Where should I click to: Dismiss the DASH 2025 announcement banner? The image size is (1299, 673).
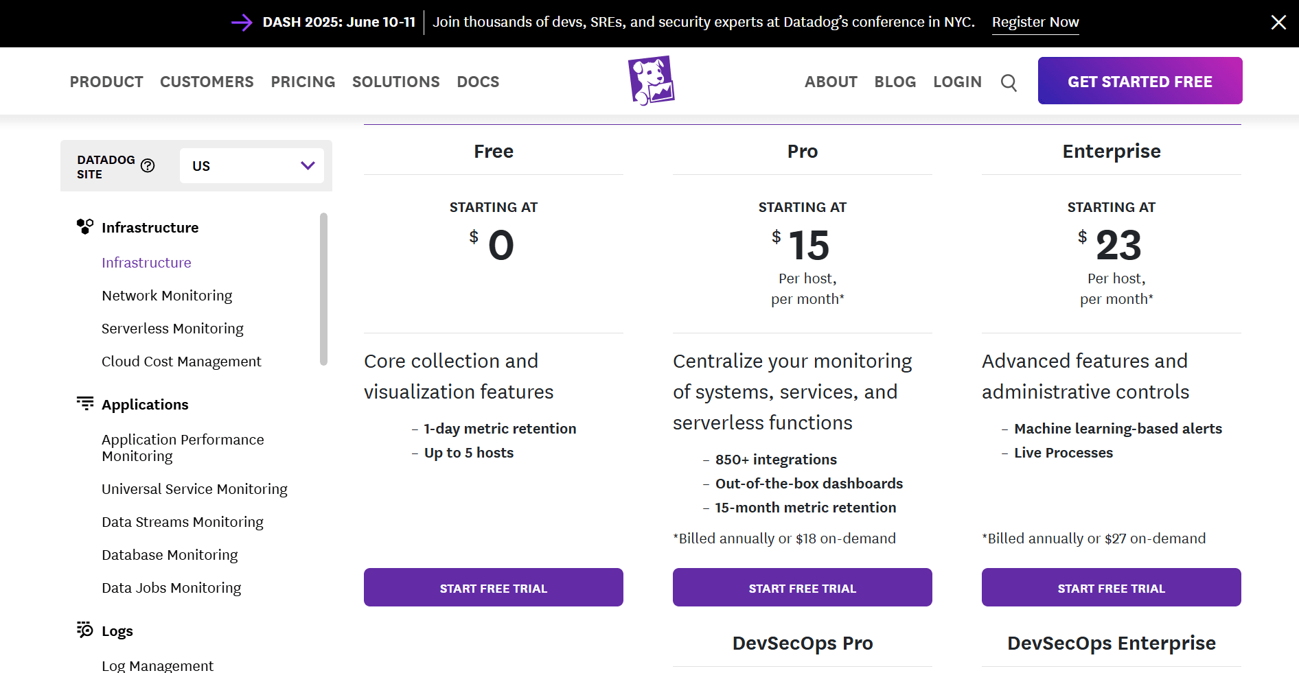coord(1278,22)
